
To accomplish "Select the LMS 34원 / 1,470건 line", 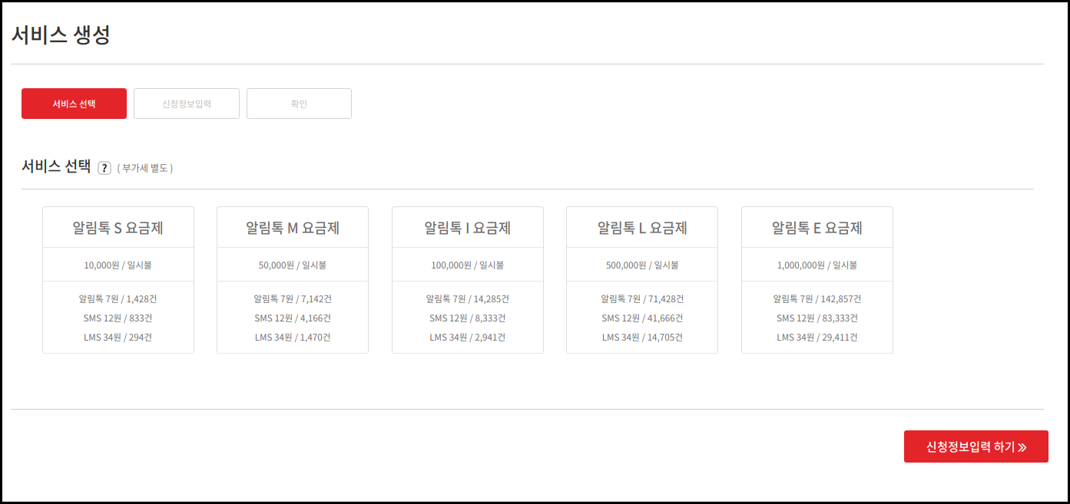I will (x=293, y=338).
